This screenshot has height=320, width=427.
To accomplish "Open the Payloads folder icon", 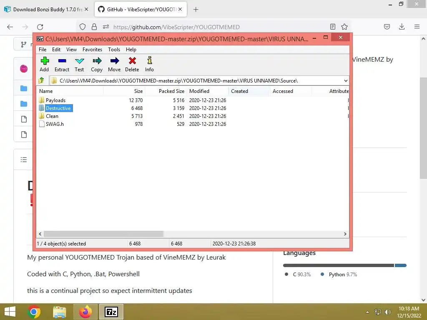I will coord(41,100).
